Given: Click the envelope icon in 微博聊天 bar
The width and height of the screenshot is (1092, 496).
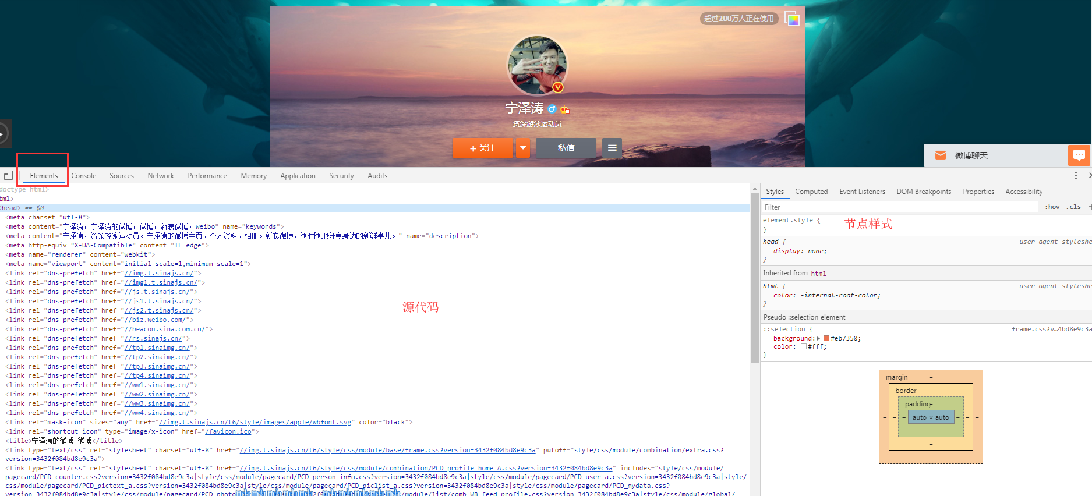Looking at the screenshot, I should (940, 155).
